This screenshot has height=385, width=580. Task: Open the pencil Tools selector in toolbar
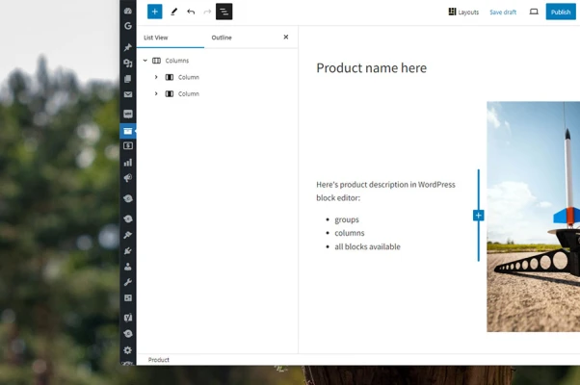173,12
